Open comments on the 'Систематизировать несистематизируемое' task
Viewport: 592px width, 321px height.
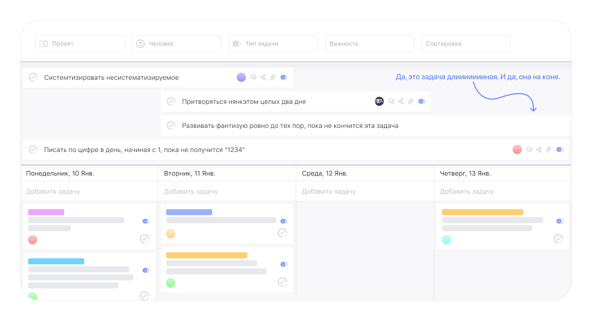[x=253, y=77]
